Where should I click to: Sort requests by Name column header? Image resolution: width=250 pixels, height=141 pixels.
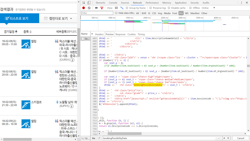point(84,34)
